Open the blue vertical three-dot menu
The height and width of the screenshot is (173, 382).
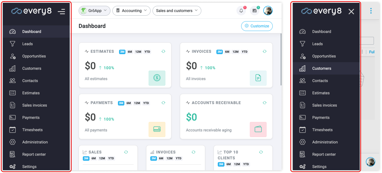pos(371,11)
